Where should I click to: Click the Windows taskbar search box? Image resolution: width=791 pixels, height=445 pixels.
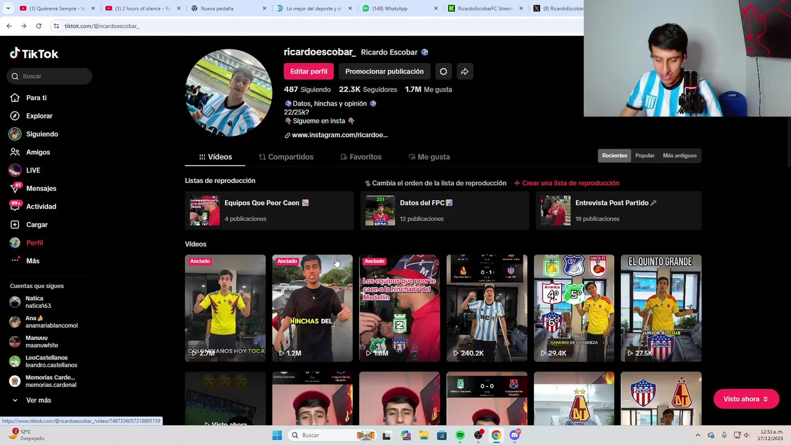tap(332, 435)
